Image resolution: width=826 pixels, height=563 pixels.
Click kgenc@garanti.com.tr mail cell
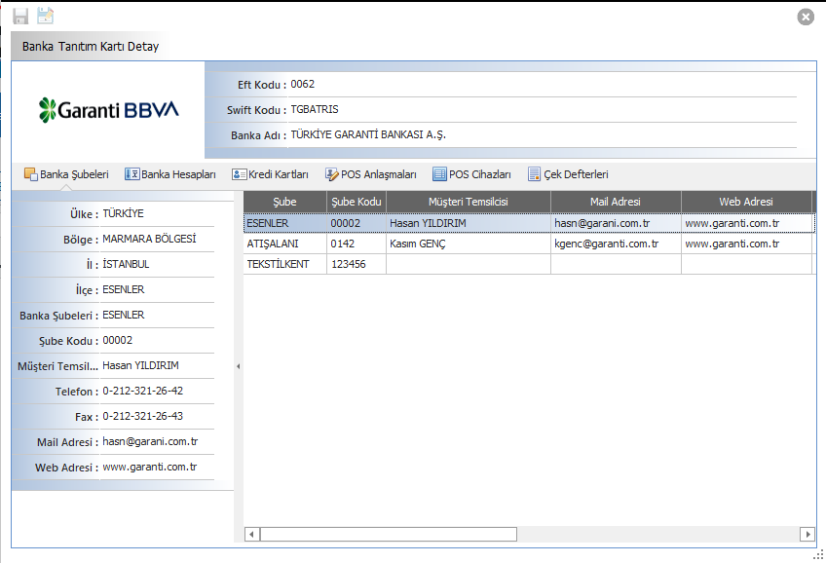coord(616,244)
